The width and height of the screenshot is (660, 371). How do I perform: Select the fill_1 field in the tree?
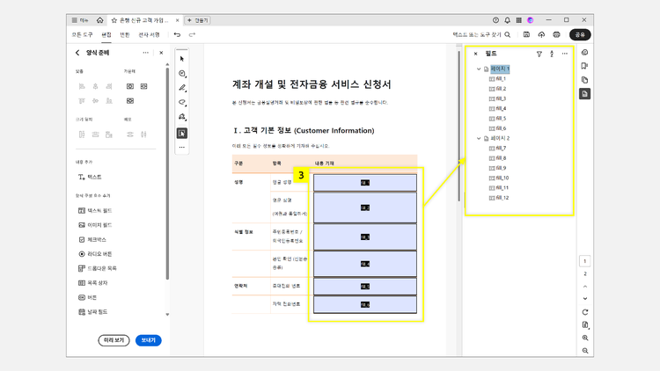[497, 78]
